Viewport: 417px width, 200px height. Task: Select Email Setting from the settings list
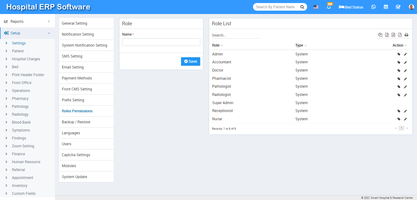(73, 67)
